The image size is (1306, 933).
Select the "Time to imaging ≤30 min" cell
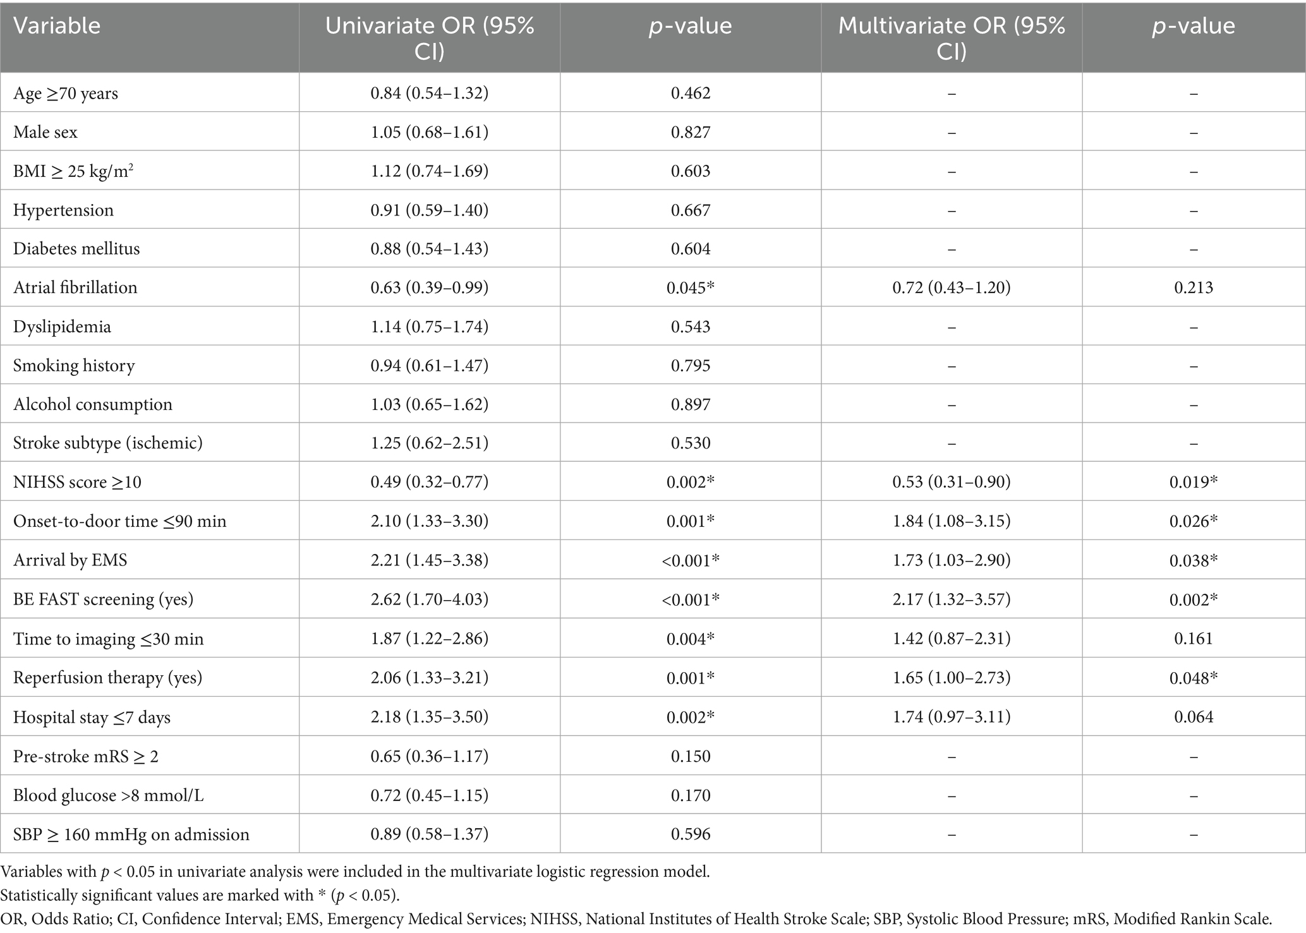click(108, 639)
